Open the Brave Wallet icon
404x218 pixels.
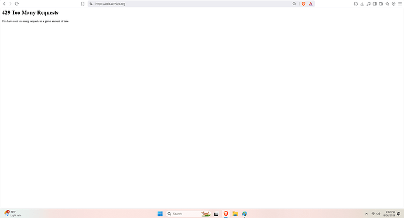tap(381, 4)
